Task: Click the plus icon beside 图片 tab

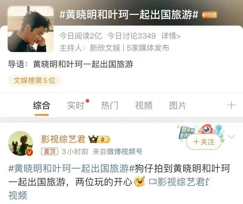Action: click(x=231, y=105)
